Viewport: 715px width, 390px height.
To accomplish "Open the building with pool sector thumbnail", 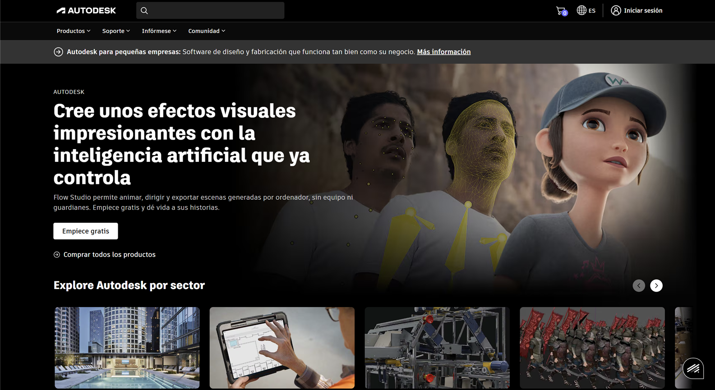I will [x=127, y=348].
